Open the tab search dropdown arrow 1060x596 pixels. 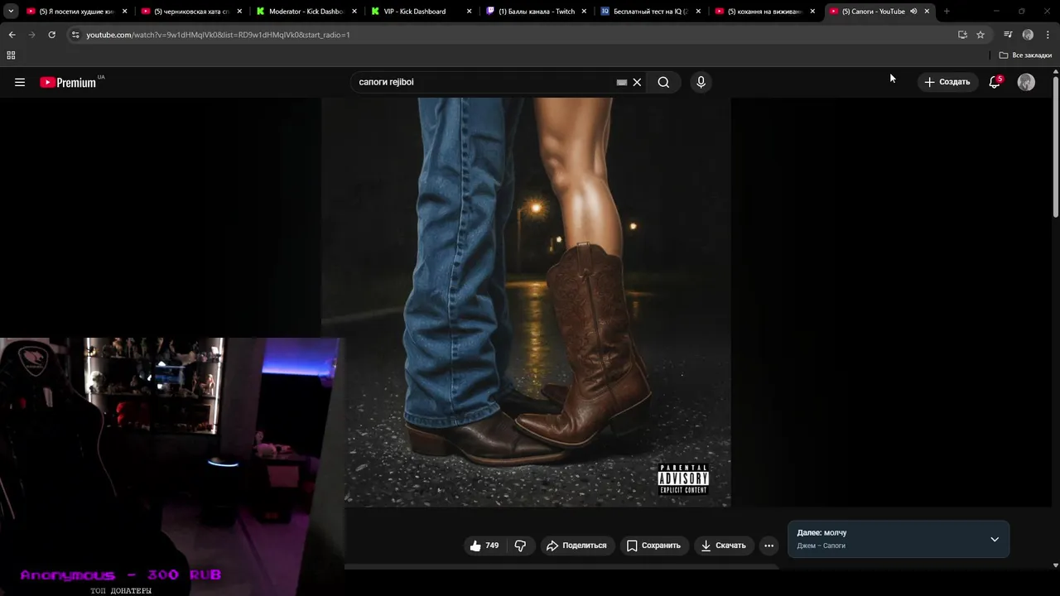[x=11, y=12]
